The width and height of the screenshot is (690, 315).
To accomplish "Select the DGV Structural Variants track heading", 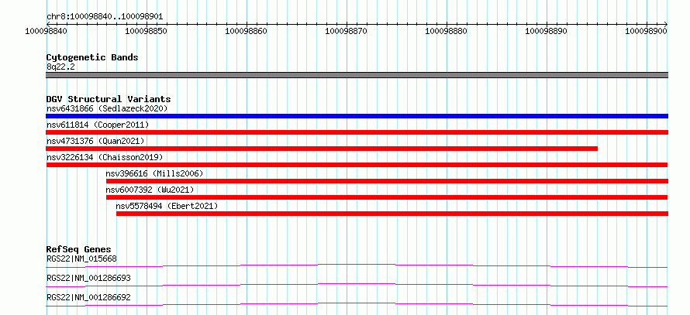I will 109,99.
